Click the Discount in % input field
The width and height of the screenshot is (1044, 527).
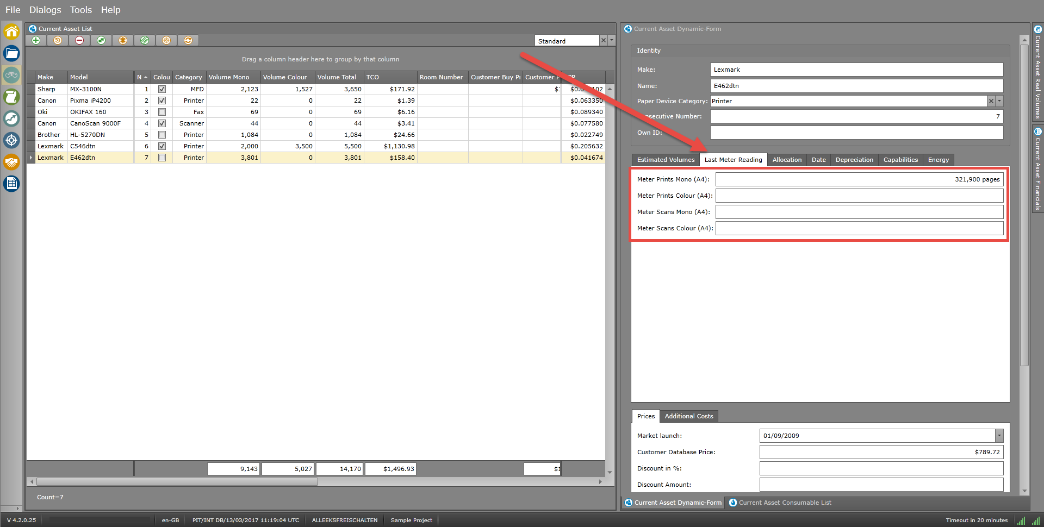click(881, 468)
